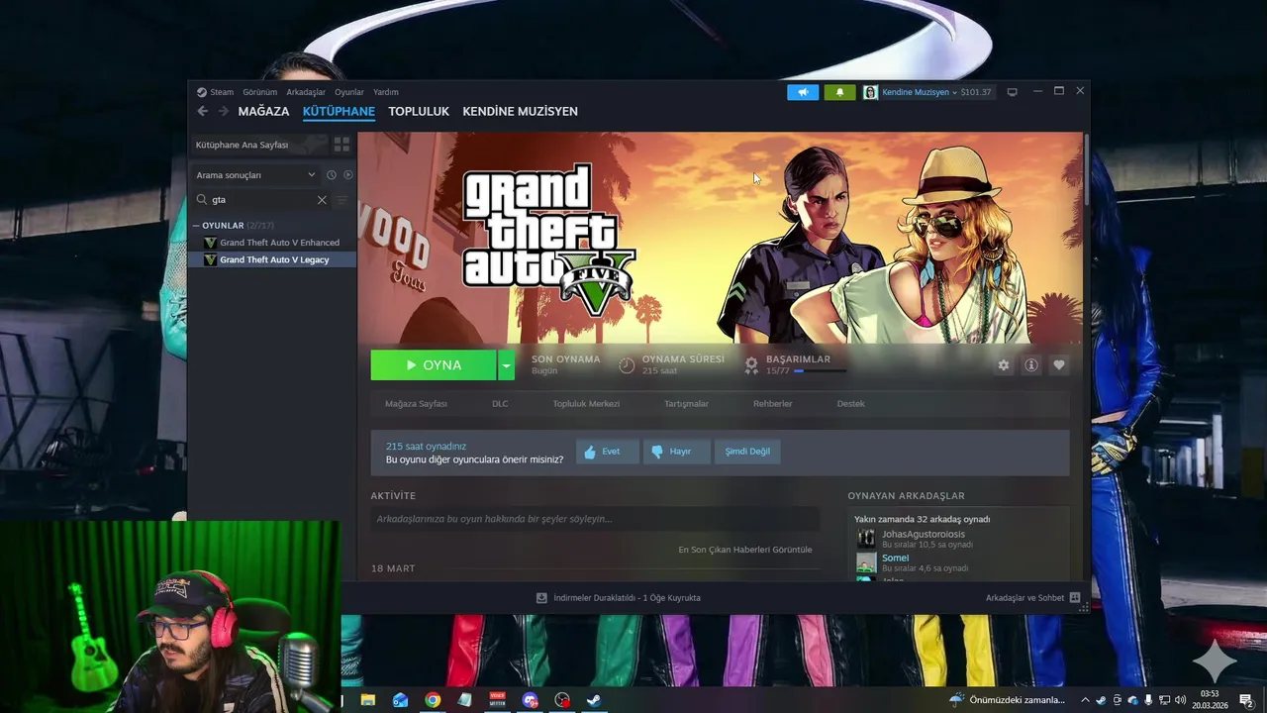
Task: Open Tartışmalar
Action: 686,404
